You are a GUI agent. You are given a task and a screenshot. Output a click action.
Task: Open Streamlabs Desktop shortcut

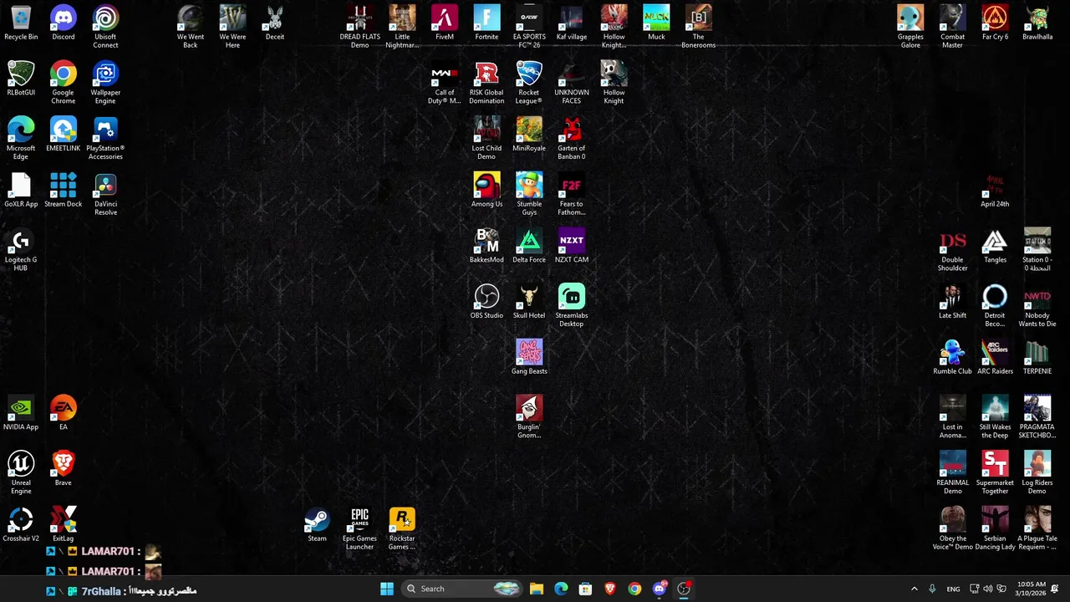572,305
